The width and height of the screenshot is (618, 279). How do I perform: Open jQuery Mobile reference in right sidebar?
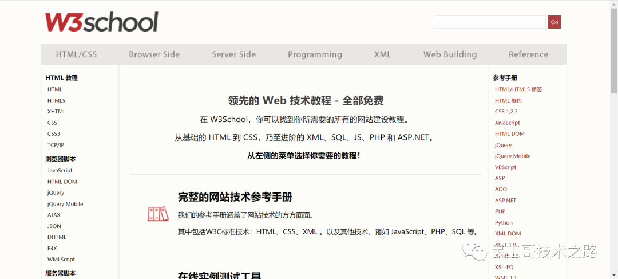pyautogui.click(x=513, y=156)
